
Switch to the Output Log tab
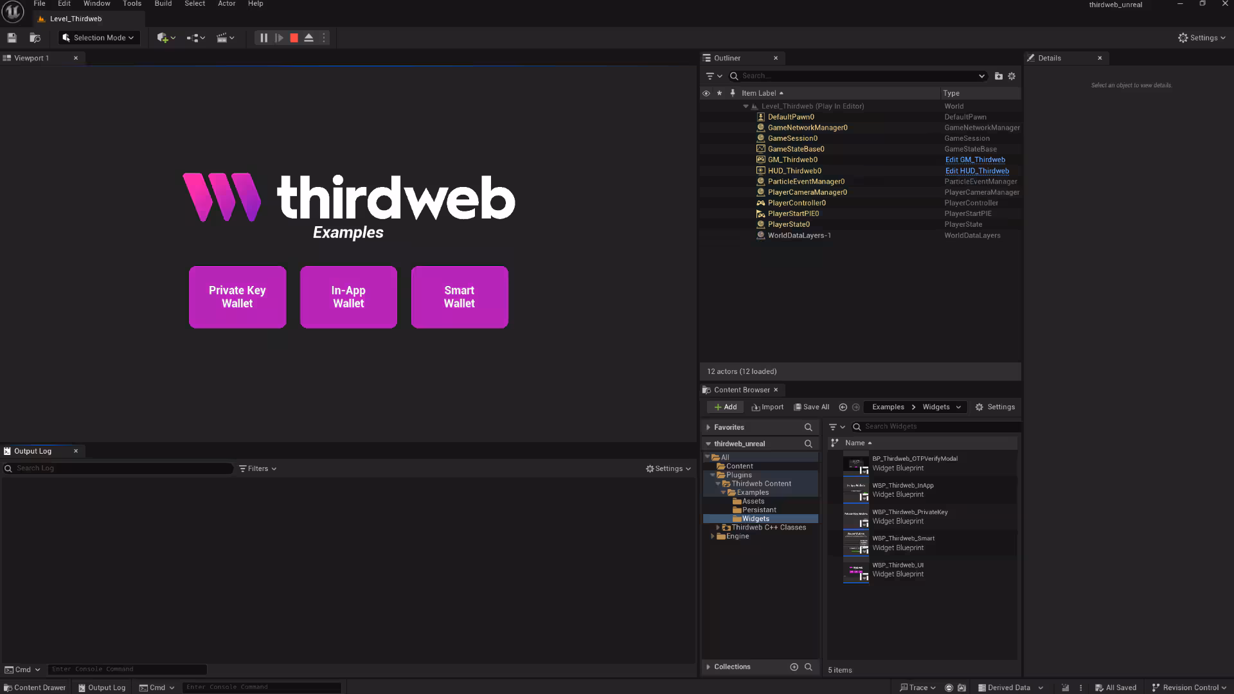click(x=33, y=451)
